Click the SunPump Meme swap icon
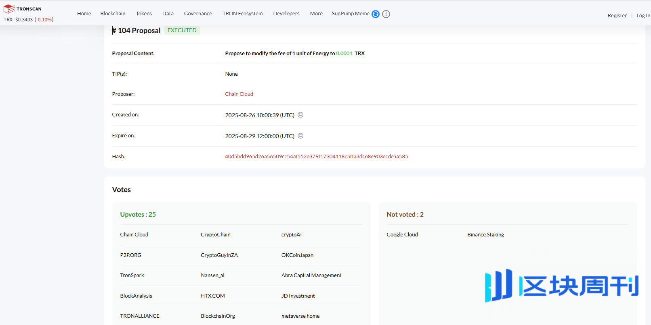This screenshot has height=325, width=651. click(x=376, y=14)
